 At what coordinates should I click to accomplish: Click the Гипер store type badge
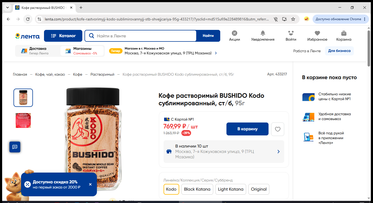[x=116, y=51]
